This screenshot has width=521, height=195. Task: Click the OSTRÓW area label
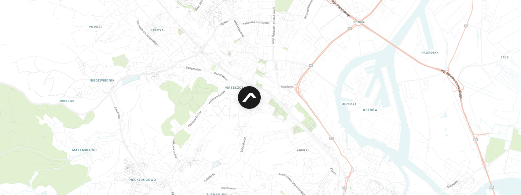click(370, 110)
